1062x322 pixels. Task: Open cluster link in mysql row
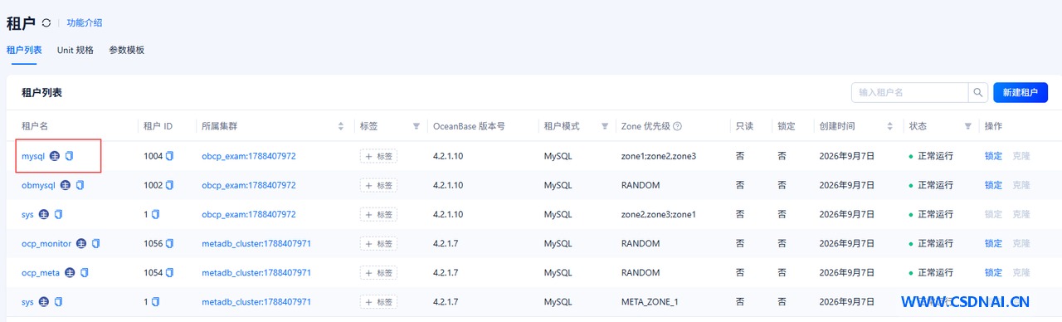click(248, 156)
